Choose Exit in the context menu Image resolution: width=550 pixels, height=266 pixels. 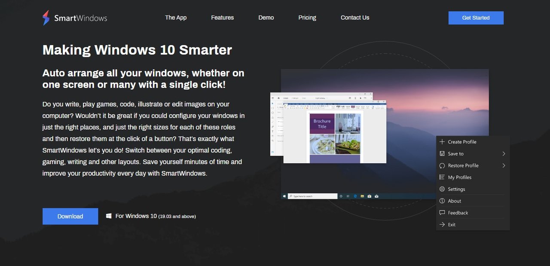[x=473, y=224]
